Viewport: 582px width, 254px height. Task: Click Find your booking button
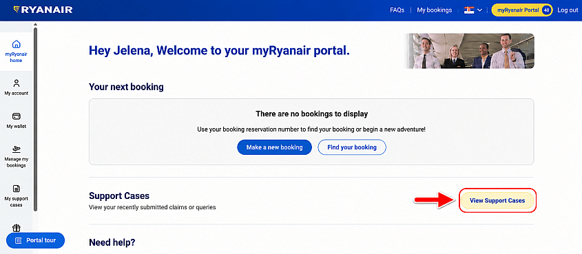click(352, 147)
